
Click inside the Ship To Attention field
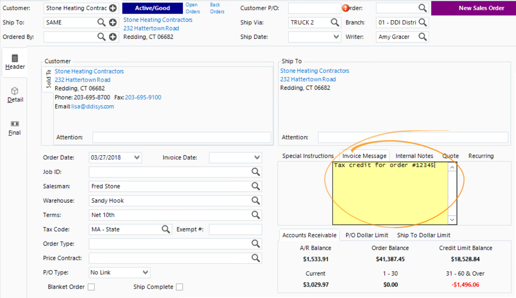[x=413, y=137]
